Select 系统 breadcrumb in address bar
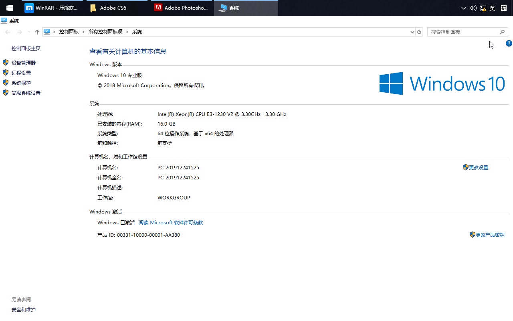 [x=137, y=32]
